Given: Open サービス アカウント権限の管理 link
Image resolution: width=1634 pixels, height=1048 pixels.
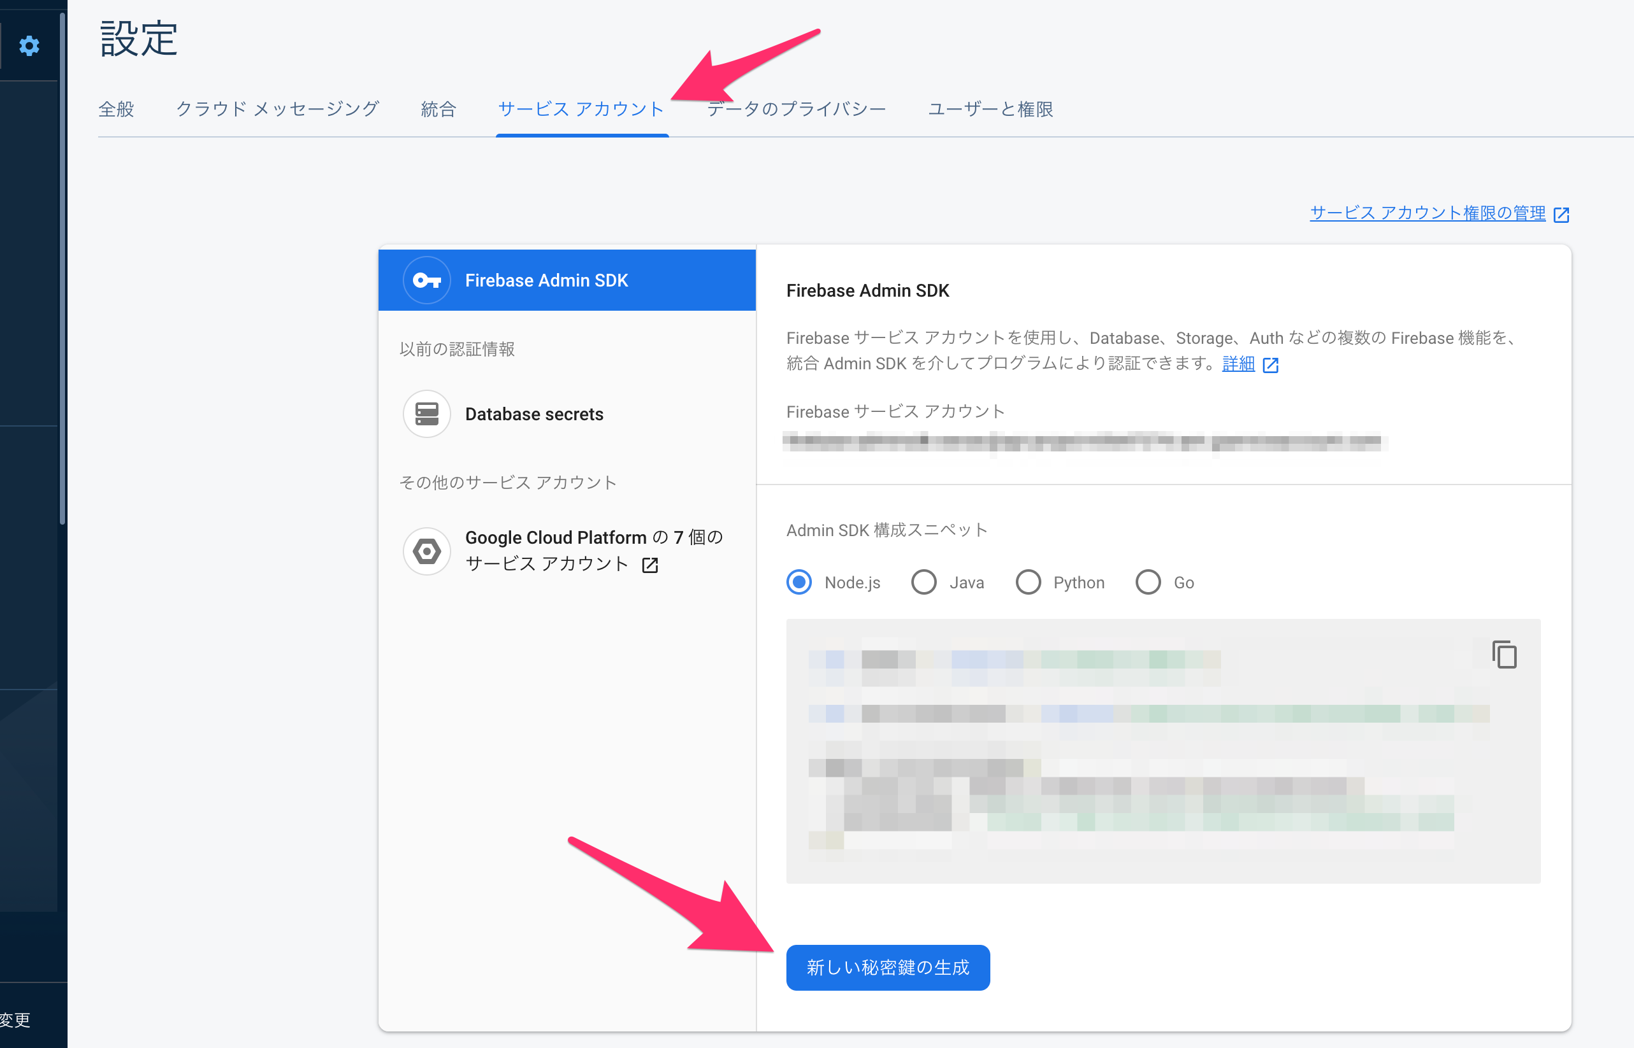Looking at the screenshot, I should pos(1428,214).
